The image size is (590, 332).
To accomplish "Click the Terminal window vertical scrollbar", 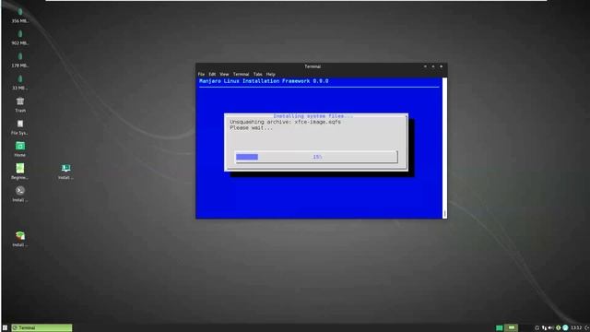I will coord(444,148).
